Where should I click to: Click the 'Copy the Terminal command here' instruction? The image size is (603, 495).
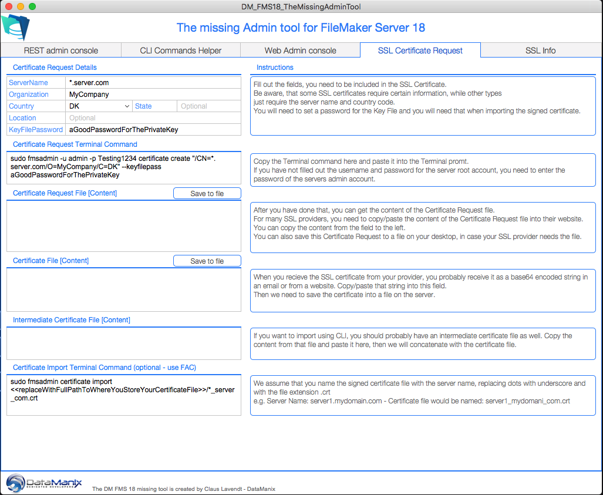[423, 170]
